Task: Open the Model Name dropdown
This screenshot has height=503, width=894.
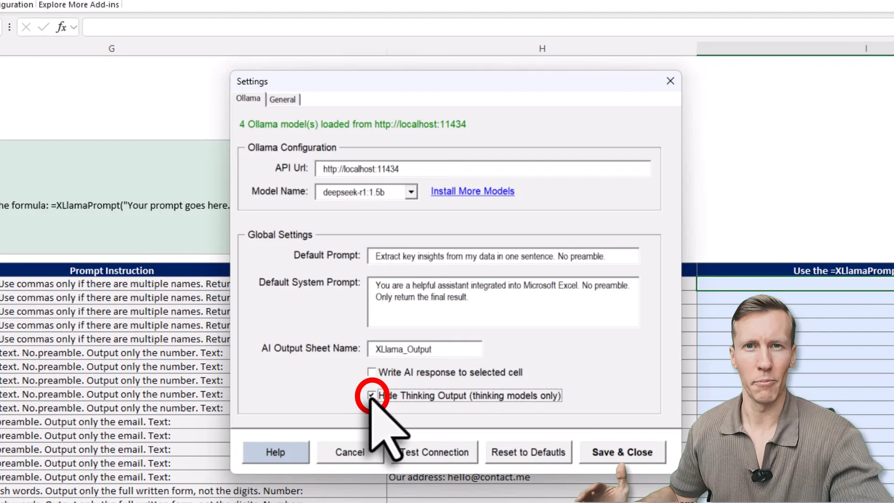Action: pyautogui.click(x=410, y=191)
